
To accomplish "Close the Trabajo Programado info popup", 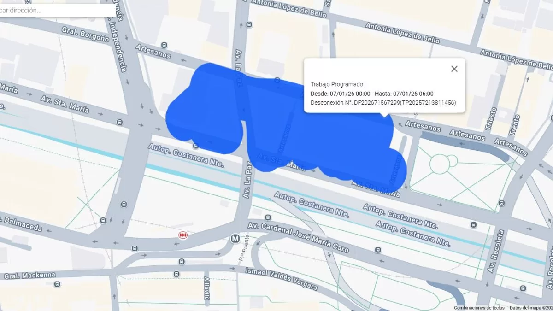I will 454,69.
